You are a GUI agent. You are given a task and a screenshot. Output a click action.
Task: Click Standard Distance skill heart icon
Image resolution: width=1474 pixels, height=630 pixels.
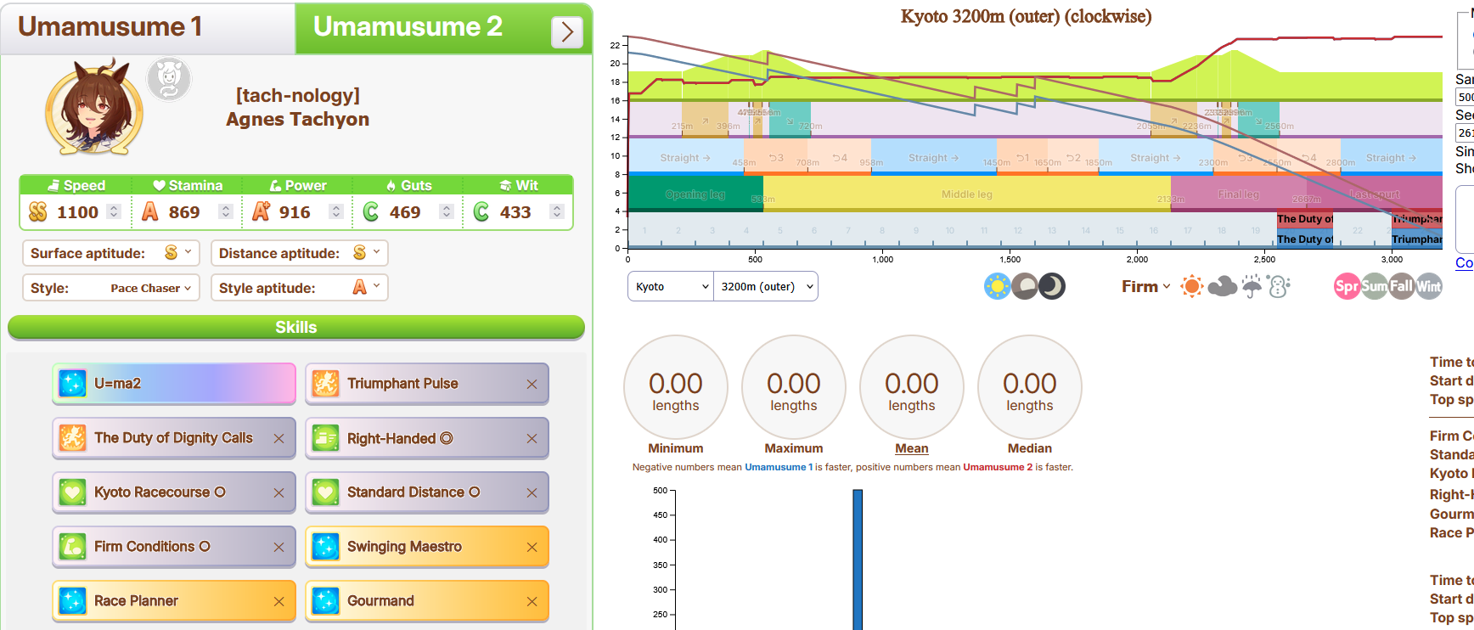tap(325, 492)
